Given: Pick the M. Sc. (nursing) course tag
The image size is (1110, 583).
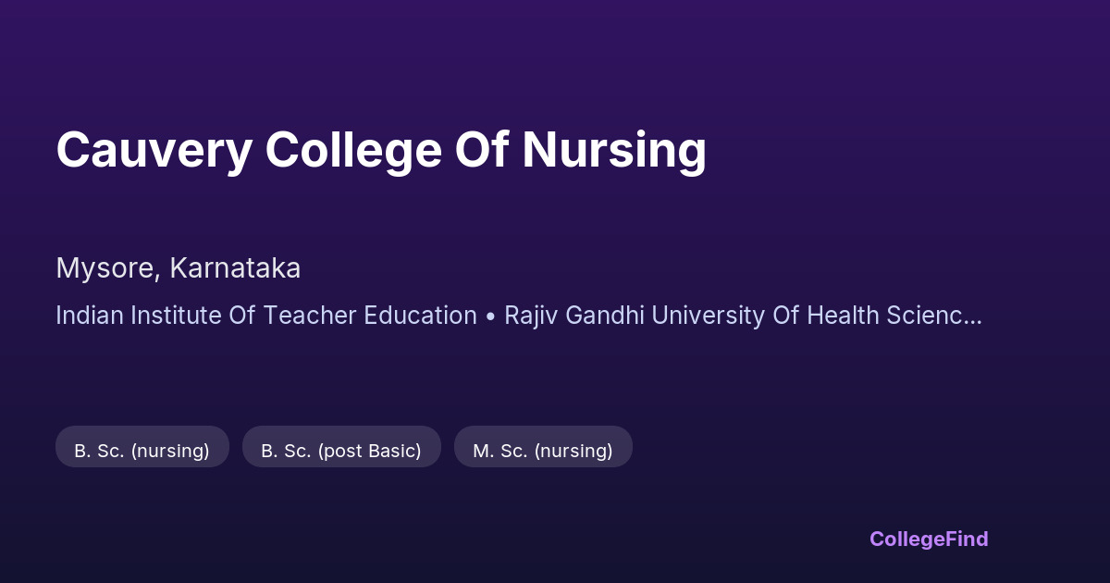Looking at the screenshot, I should (543, 451).
